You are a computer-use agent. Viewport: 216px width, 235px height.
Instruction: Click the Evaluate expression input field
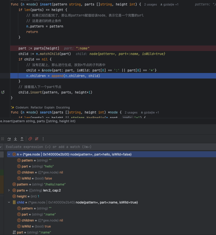75,147
